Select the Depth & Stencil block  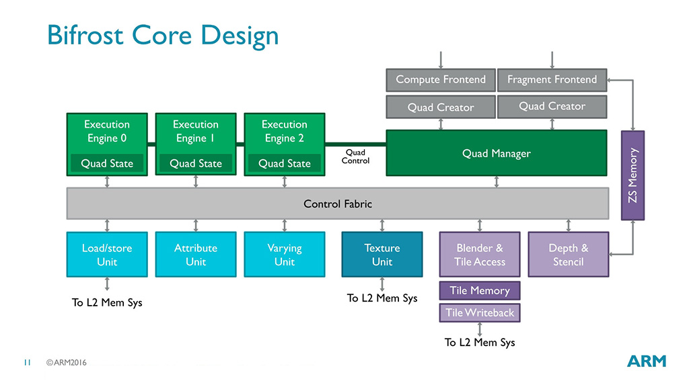click(568, 255)
